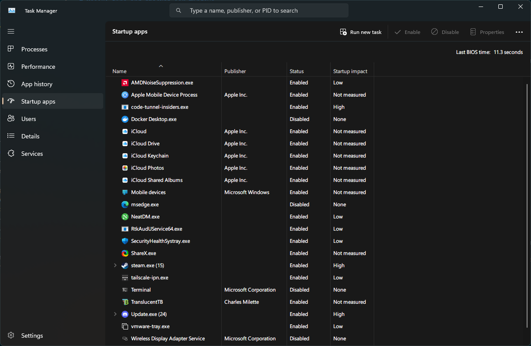This screenshot has width=531, height=346.
Task: Click the msedge.exe Edge icon
Action: point(125,205)
